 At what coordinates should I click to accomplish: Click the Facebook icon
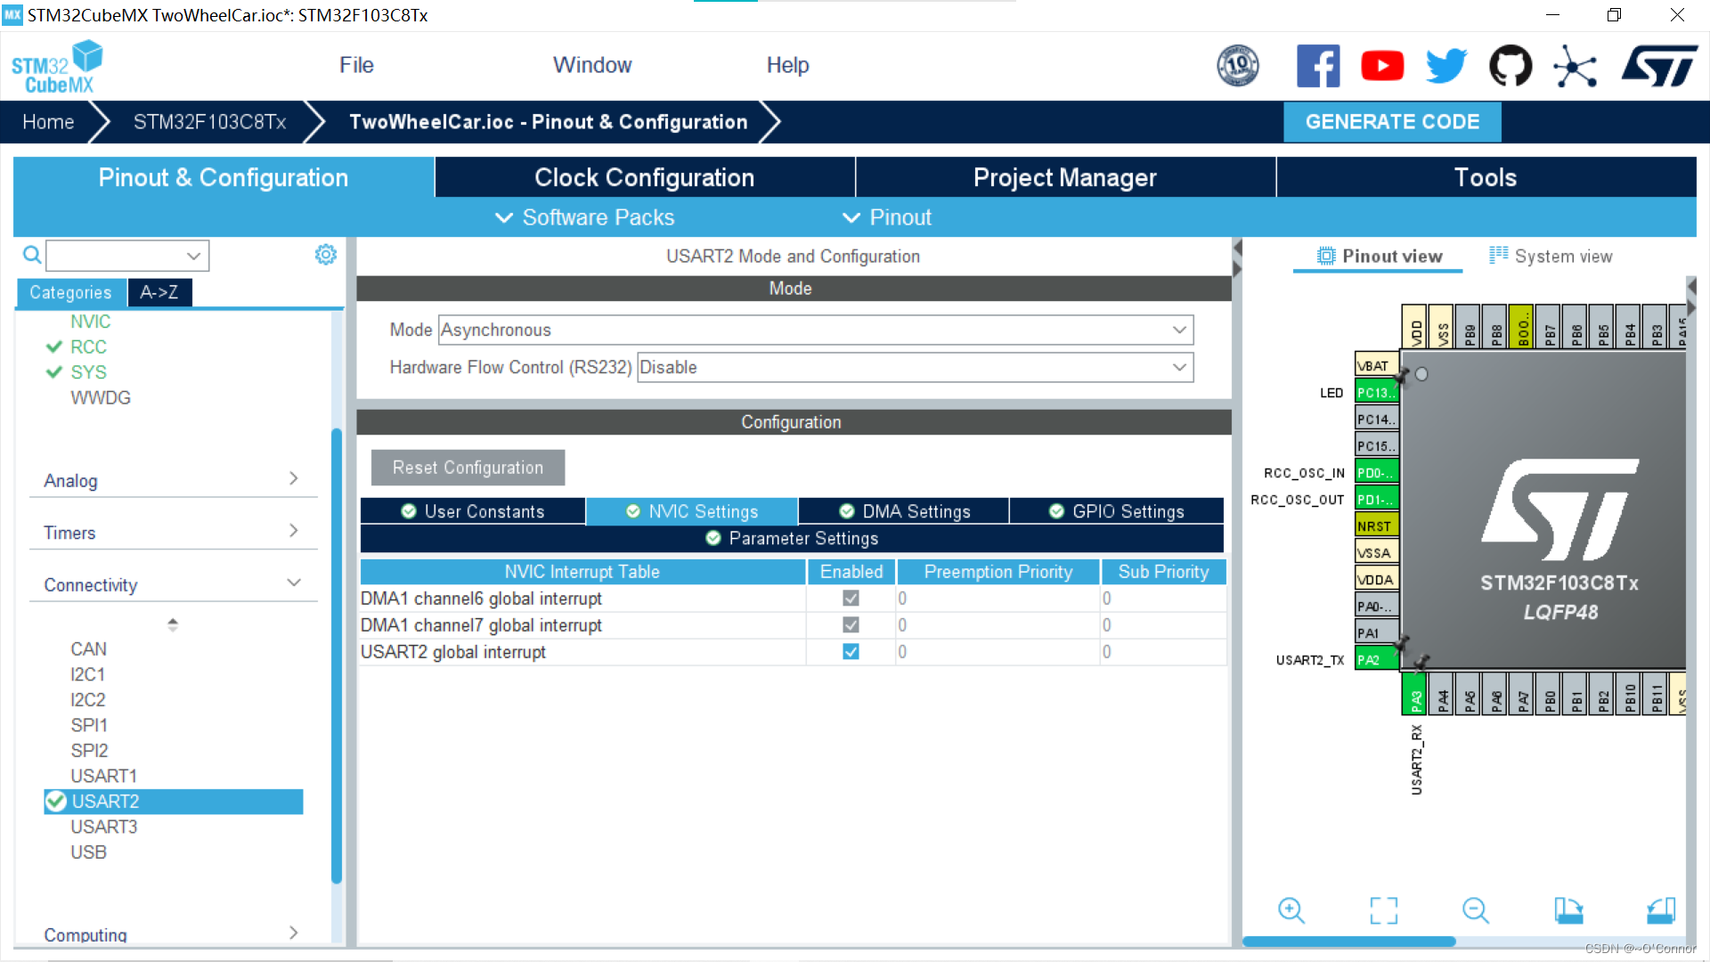point(1318,66)
